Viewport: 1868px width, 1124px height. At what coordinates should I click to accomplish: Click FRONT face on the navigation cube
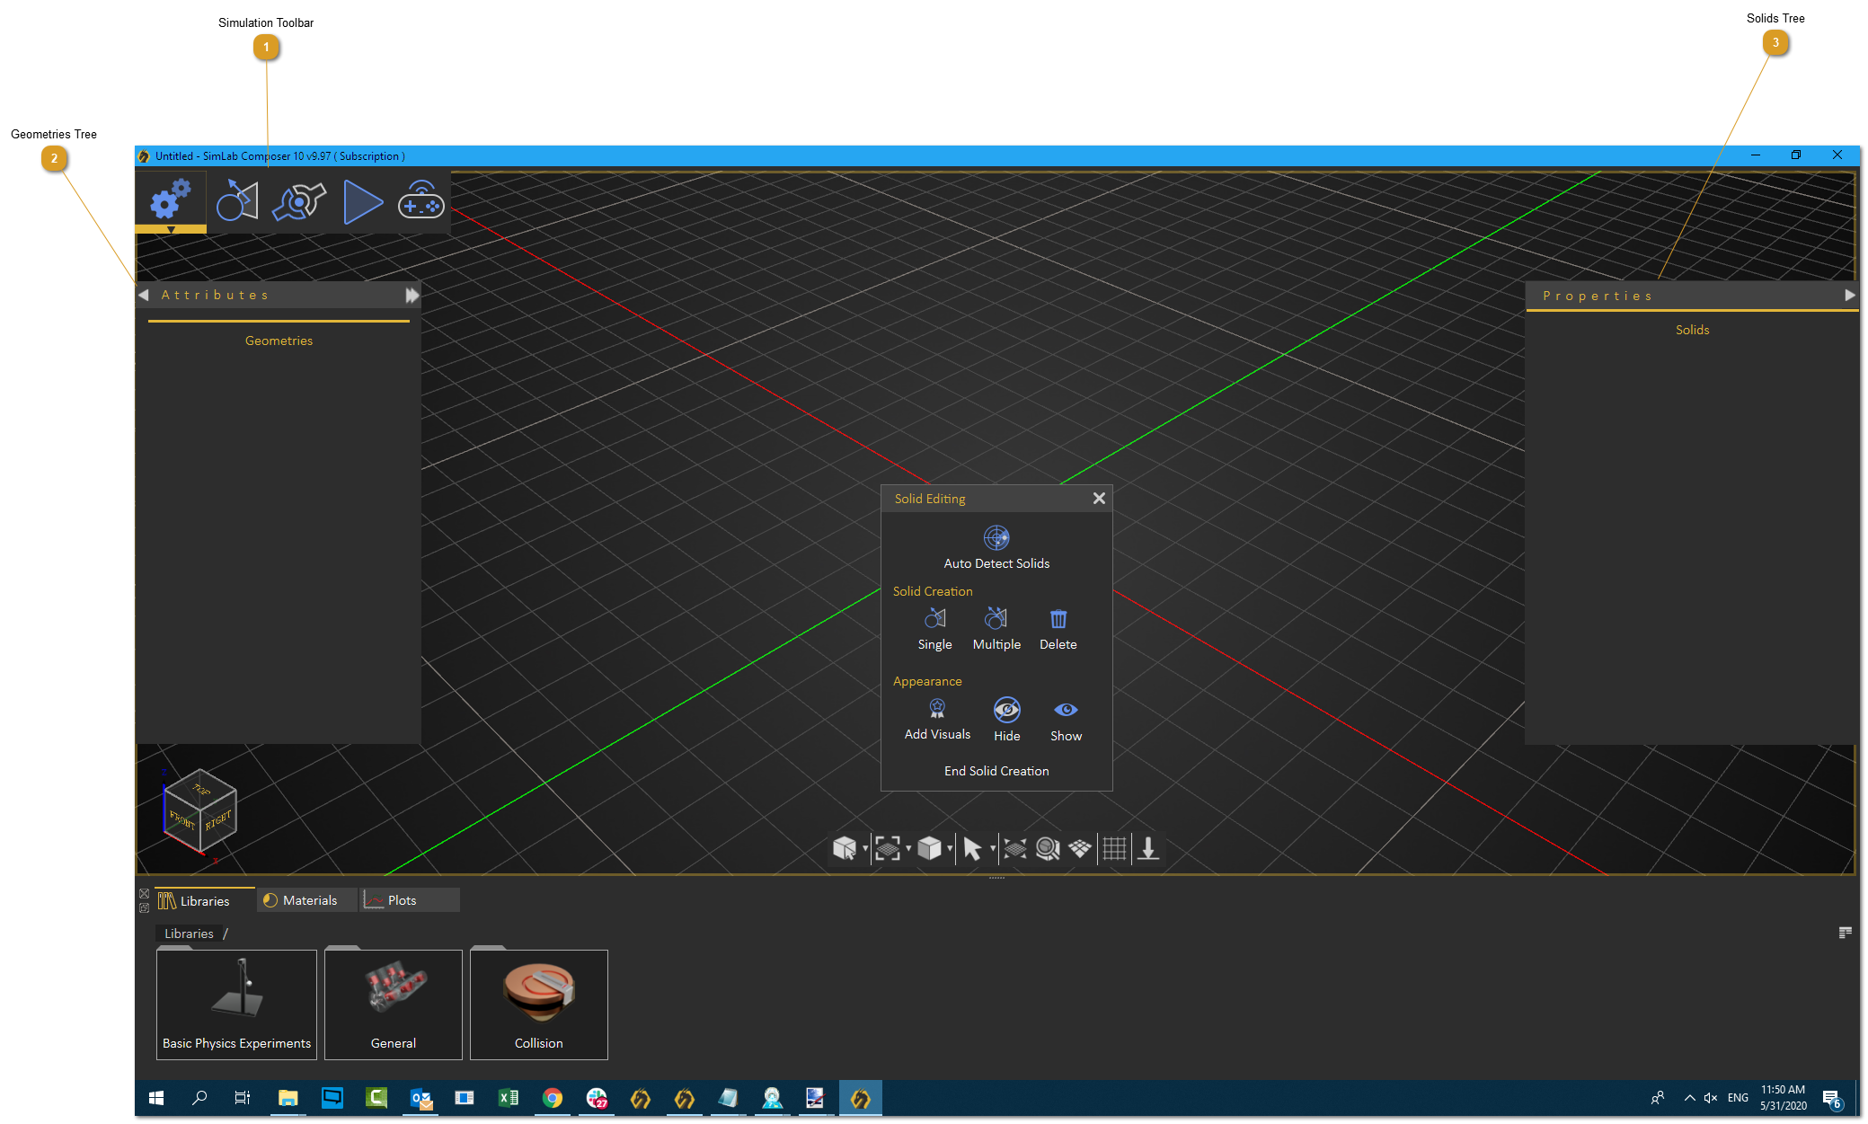[x=184, y=819]
